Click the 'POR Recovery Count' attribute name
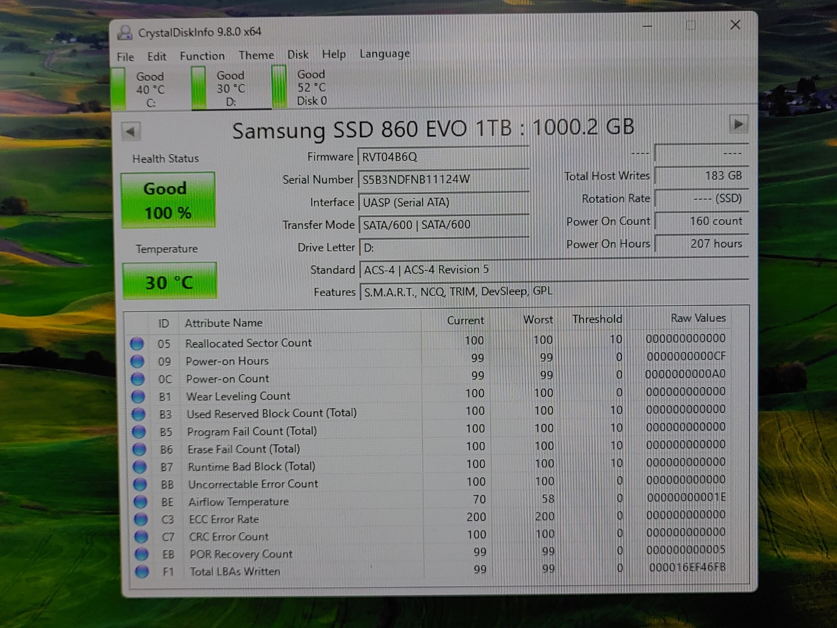Image resolution: width=837 pixels, height=628 pixels. [241, 554]
